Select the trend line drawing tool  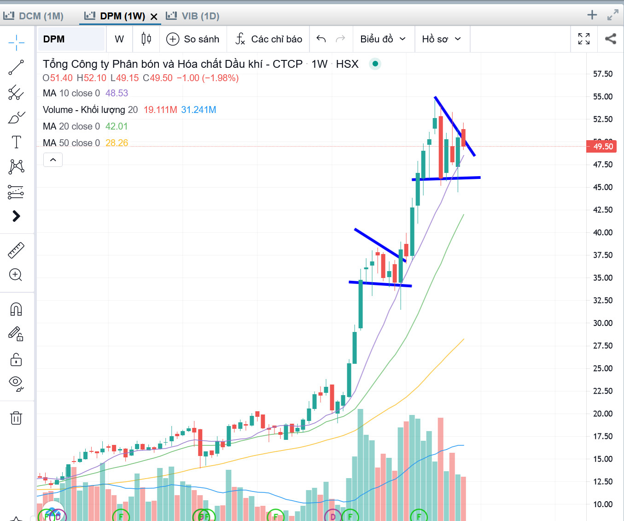(16, 67)
